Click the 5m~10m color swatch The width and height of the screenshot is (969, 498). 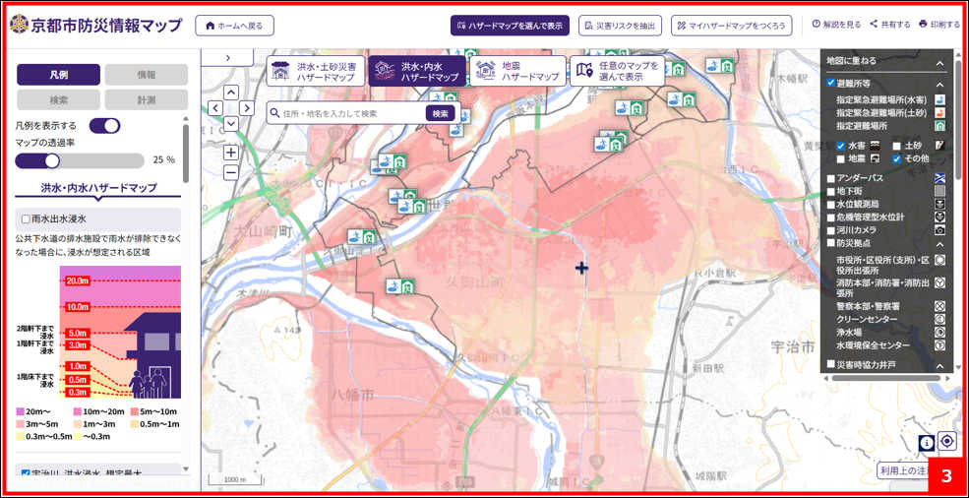[x=136, y=412]
